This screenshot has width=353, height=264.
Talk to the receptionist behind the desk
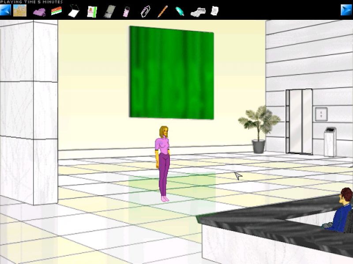pos(342,210)
